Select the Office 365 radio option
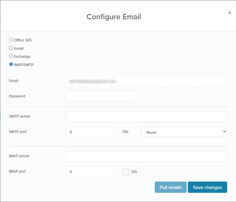This screenshot has height=202, width=236. 11,40
